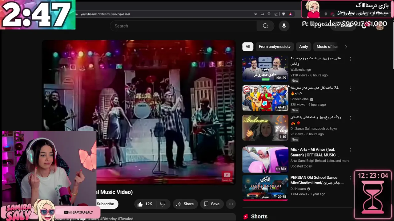
Task: Open the DJ Hesam channel name
Action: tap(298, 189)
